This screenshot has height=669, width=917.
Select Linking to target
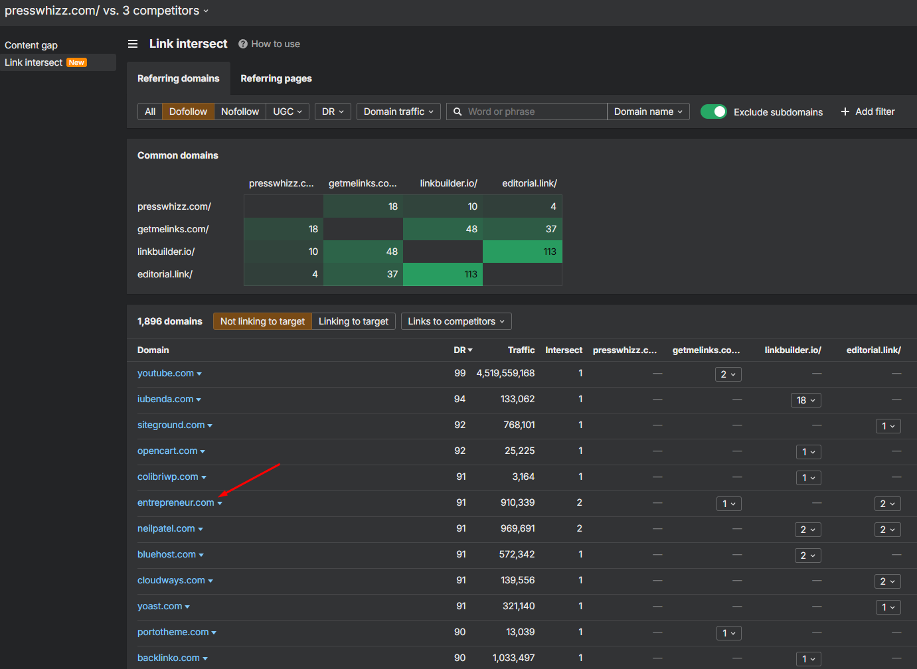coord(353,321)
